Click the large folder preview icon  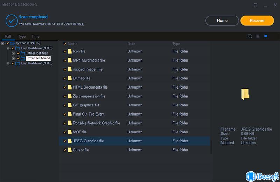(245, 94)
